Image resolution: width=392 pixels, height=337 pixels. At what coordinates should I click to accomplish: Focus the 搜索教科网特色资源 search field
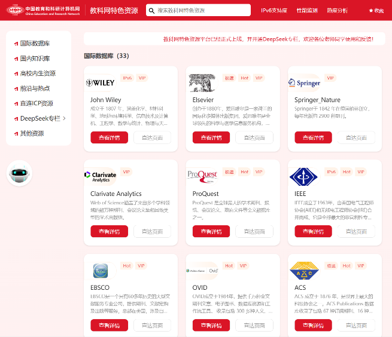pyautogui.click(x=200, y=11)
